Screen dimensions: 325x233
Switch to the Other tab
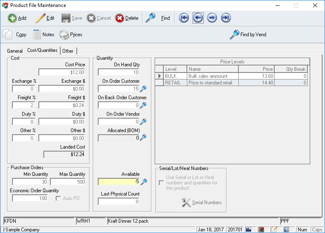(68, 51)
